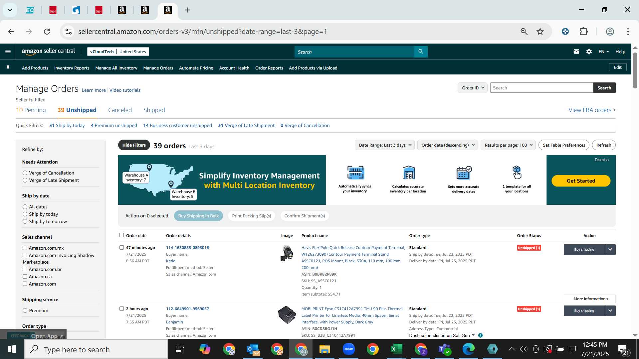The height and width of the screenshot is (359, 639).
Task: Click the View FBA orders link
Action: (592, 110)
